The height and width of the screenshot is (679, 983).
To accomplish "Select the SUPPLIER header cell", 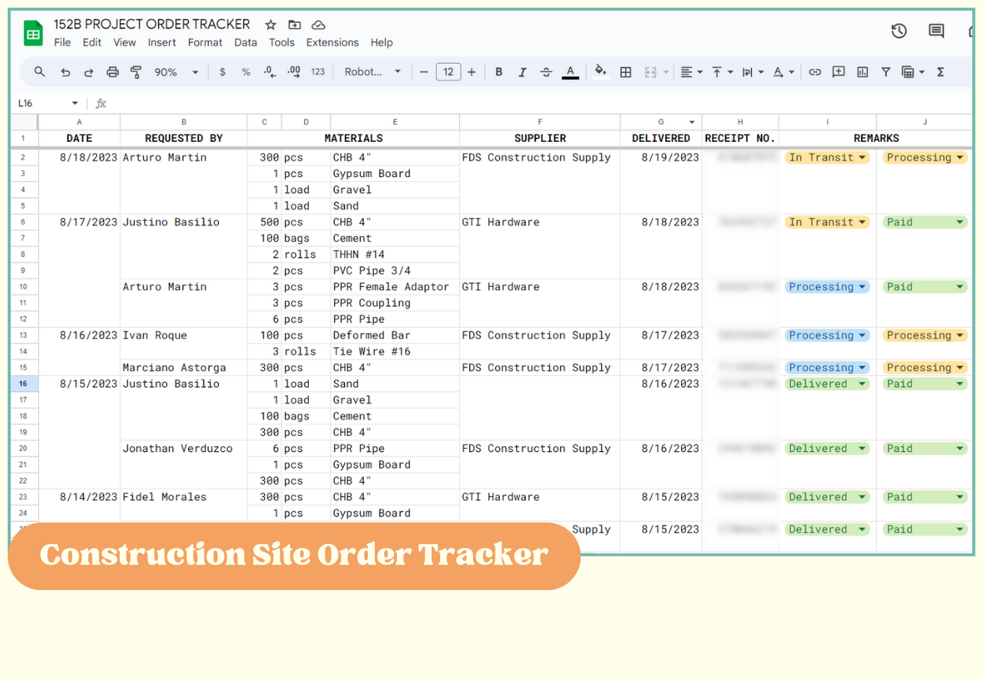I will click(x=540, y=139).
